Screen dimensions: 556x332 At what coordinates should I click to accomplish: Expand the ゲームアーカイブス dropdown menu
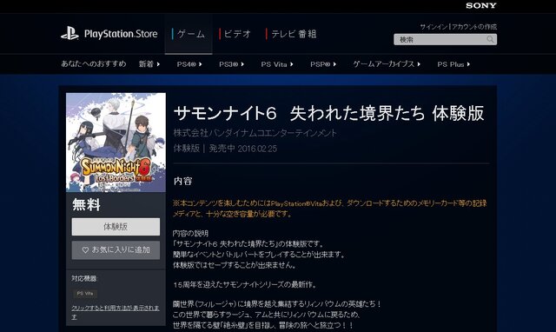[387, 64]
